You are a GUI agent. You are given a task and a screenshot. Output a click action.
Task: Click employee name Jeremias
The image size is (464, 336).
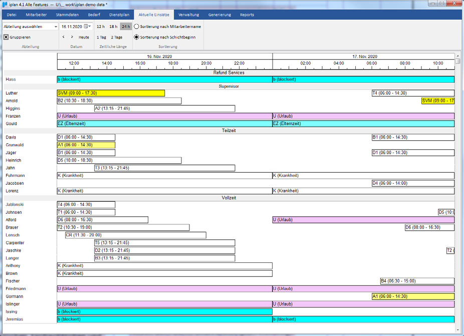14,319
